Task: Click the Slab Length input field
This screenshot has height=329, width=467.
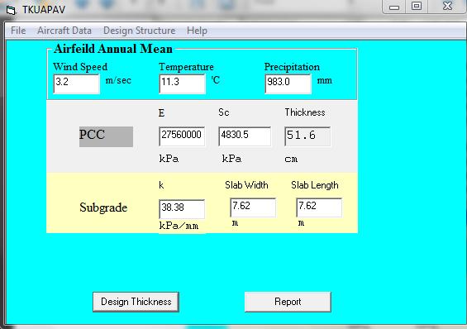Action: tap(319, 207)
